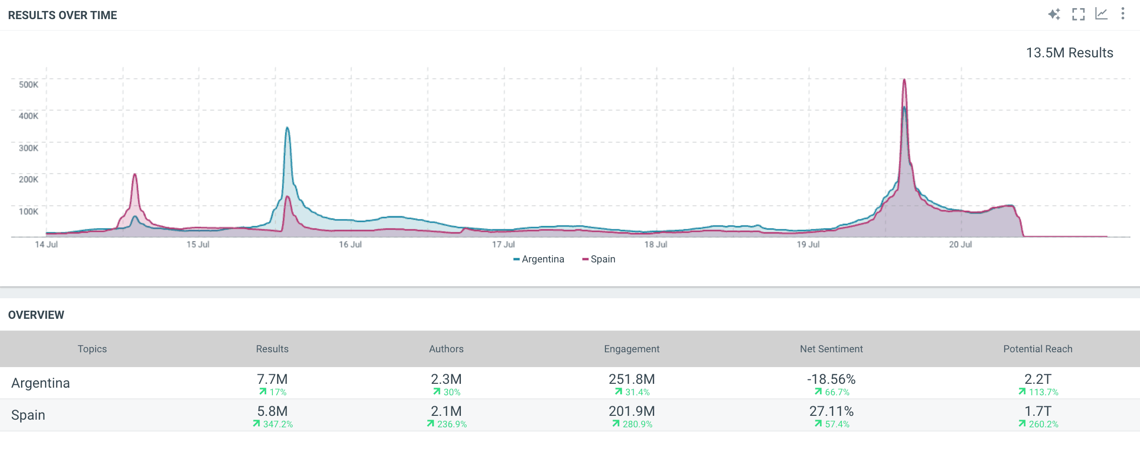The image size is (1140, 456).
Task: Click Argentina potential reach 2.2T
Action: click(1038, 379)
